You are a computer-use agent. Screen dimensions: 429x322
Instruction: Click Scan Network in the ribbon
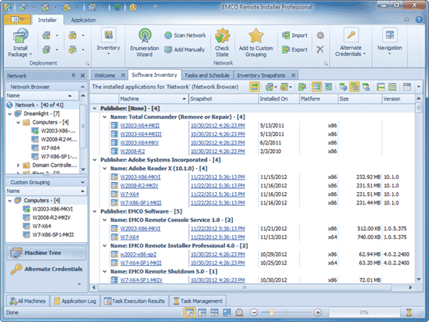(185, 35)
